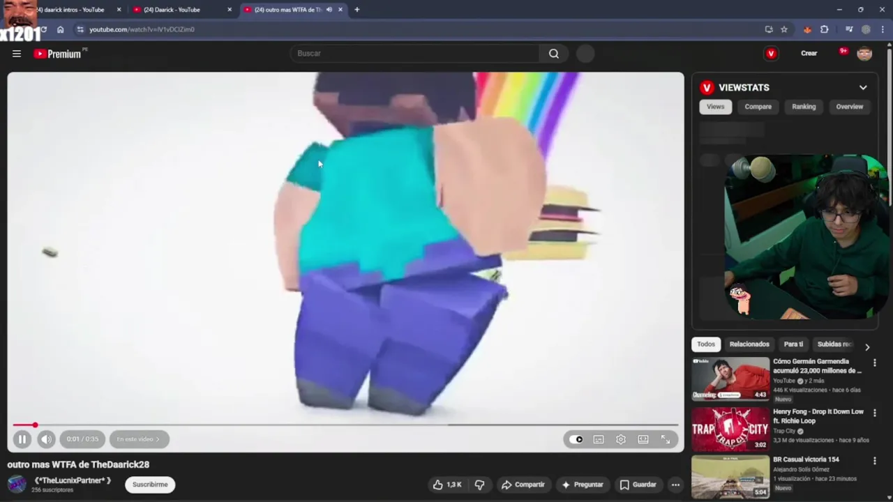Select the Ranking tab in ViewStats
This screenshot has height=502, width=893.
coord(804,107)
